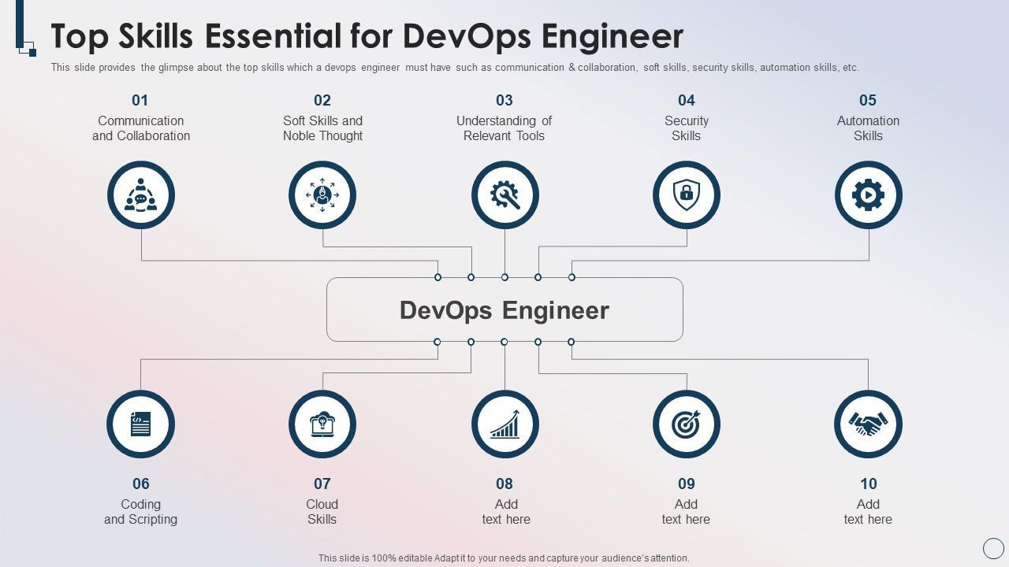Select the editable footer note at slide bottom
Viewport: 1009px width, 567px height.
click(504, 557)
